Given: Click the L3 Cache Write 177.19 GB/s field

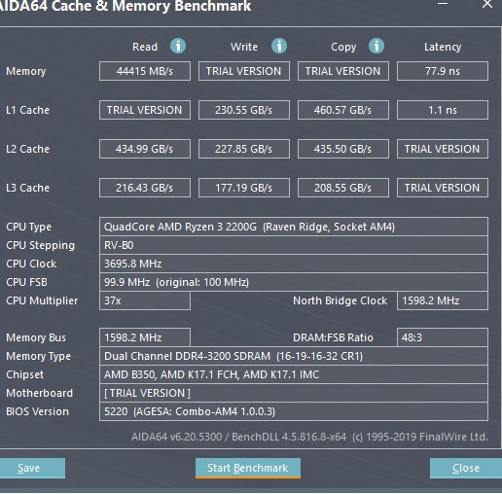Looking at the screenshot, I should tap(244, 188).
